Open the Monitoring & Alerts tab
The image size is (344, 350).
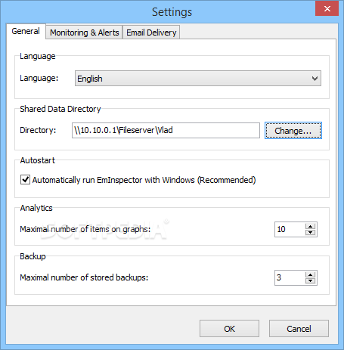click(84, 33)
